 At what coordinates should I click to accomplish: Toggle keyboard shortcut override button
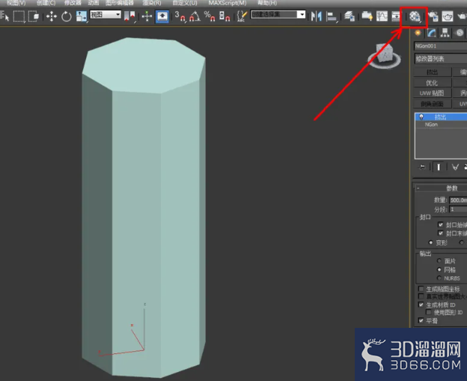tap(162, 16)
